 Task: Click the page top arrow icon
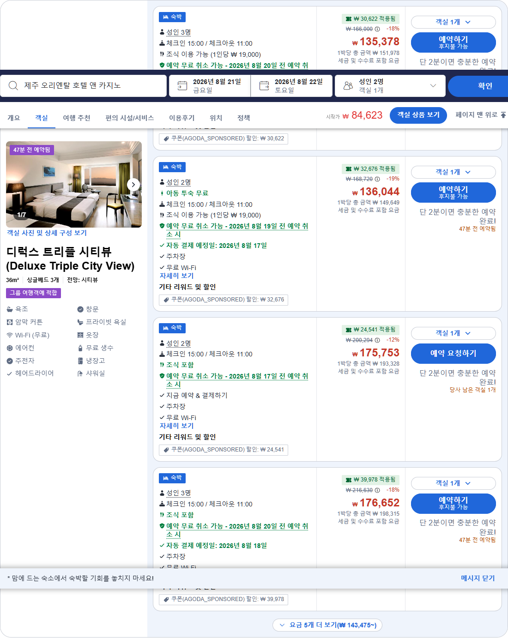(503, 115)
